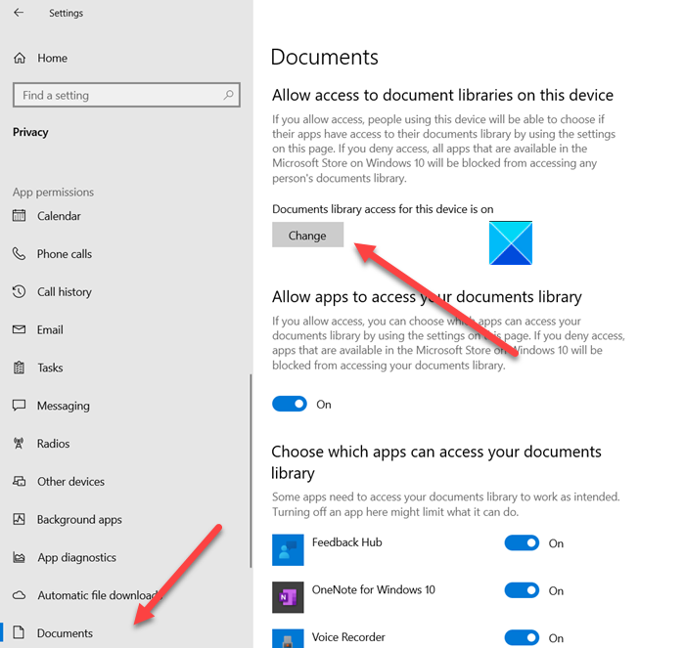Click the Background apps icon
The image size is (685, 648).
[x=19, y=519]
